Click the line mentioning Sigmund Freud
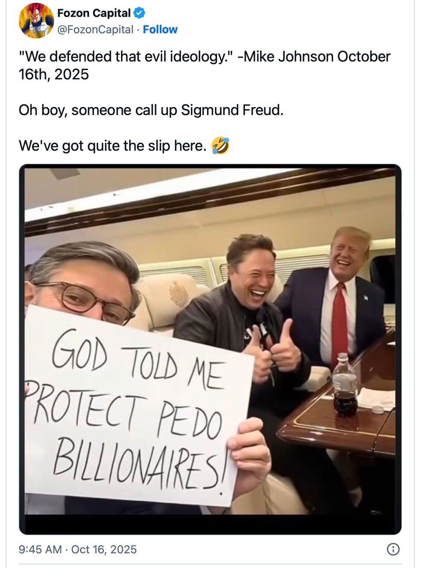The height and width of the screenshot is (568, 421). 151,110
